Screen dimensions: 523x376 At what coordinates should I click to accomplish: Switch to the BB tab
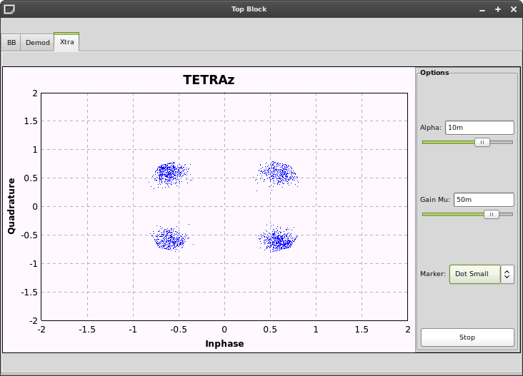pos(11,43)
